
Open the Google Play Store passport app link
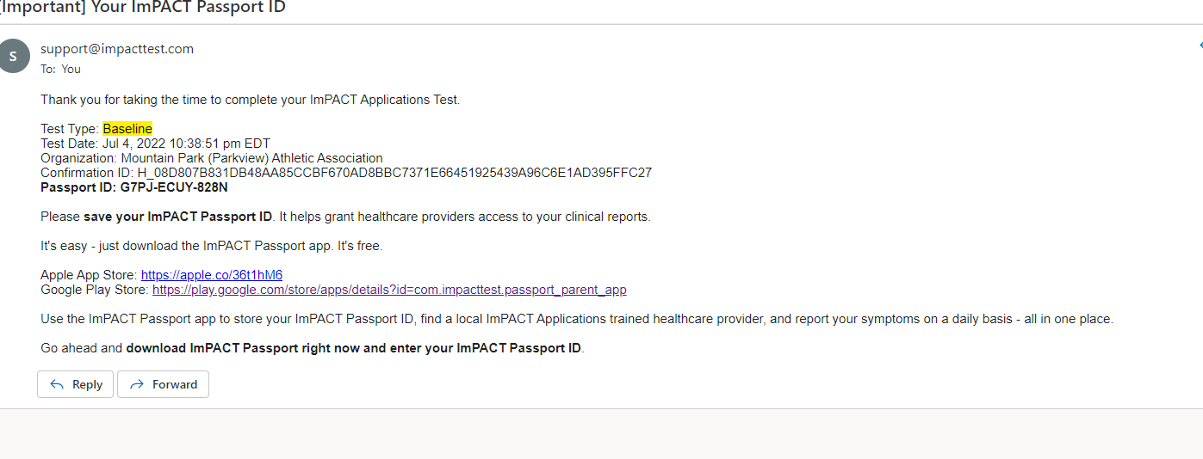coord(389,290)
